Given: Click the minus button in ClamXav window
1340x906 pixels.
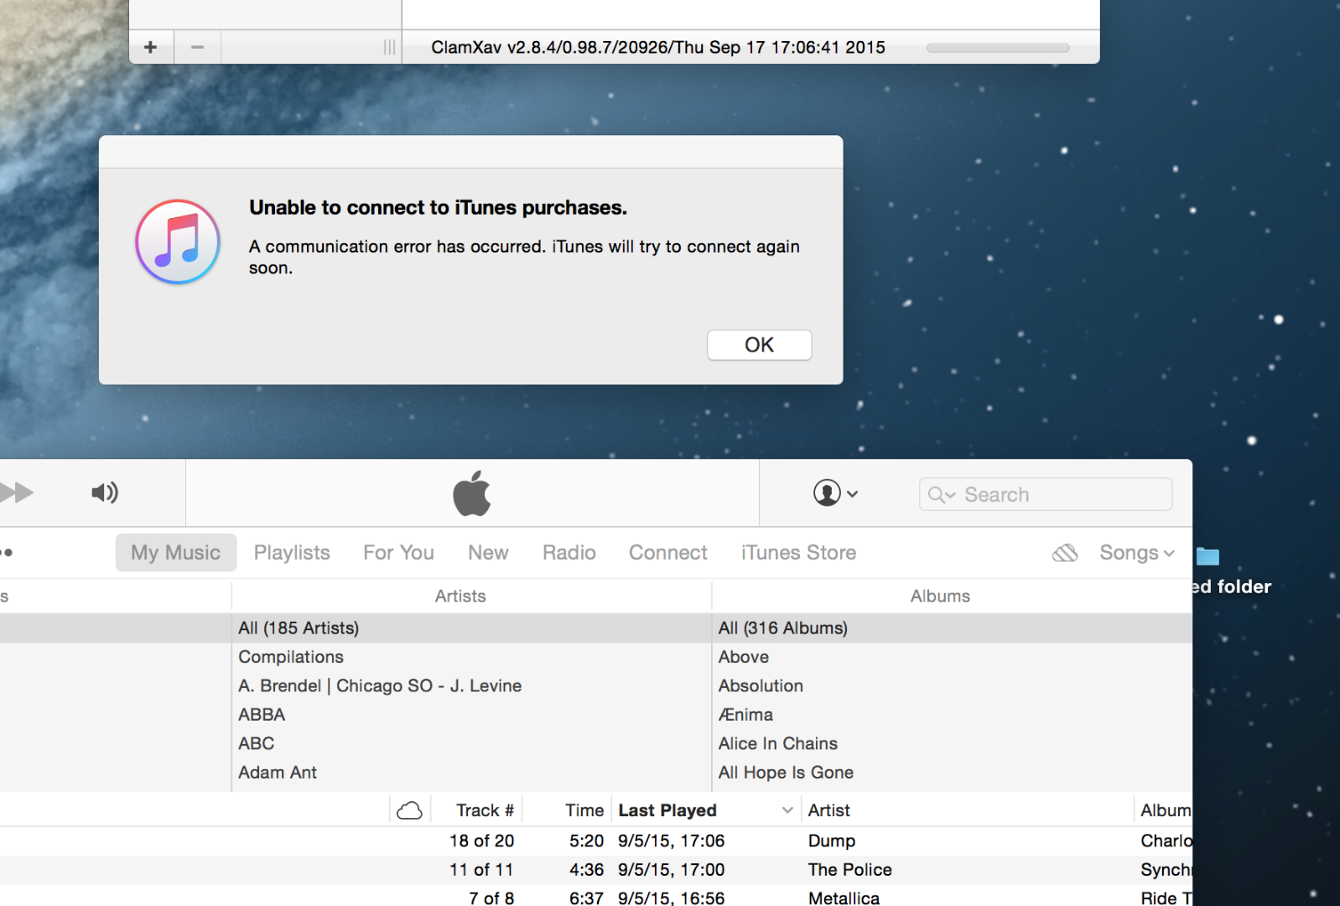Looking at the screenshot, I should pyautogui.click(x=198, y=47).
